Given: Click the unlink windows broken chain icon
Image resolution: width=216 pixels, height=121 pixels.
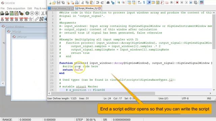Looking at the screenshot, I should click(41, 19).
